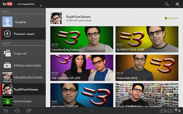
Task: Select RayWilliamJohnson in the channels list
Action: point(23,89)
